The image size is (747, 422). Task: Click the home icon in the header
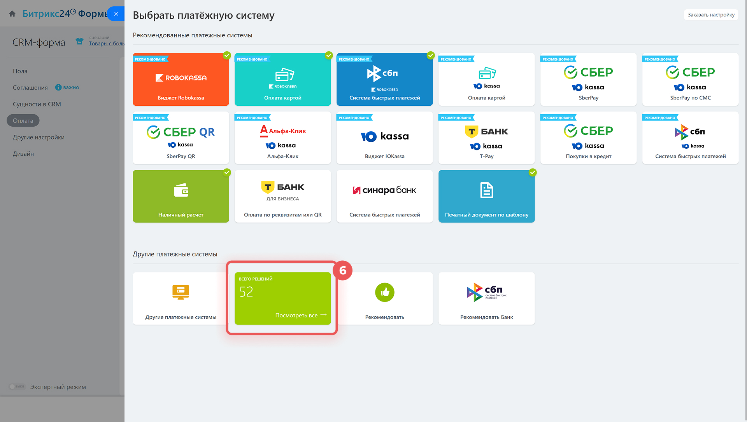[12, 14]
